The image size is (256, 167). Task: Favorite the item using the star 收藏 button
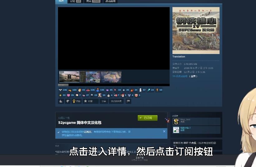[90, 101]
